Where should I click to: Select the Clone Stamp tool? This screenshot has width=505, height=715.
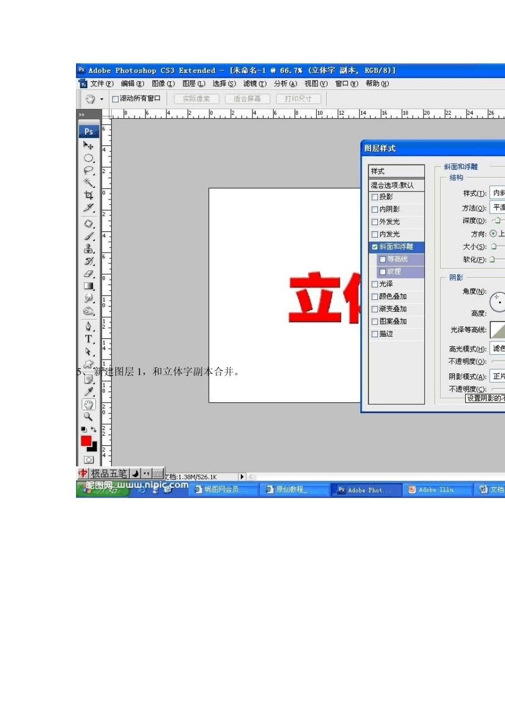pos(88,248)
